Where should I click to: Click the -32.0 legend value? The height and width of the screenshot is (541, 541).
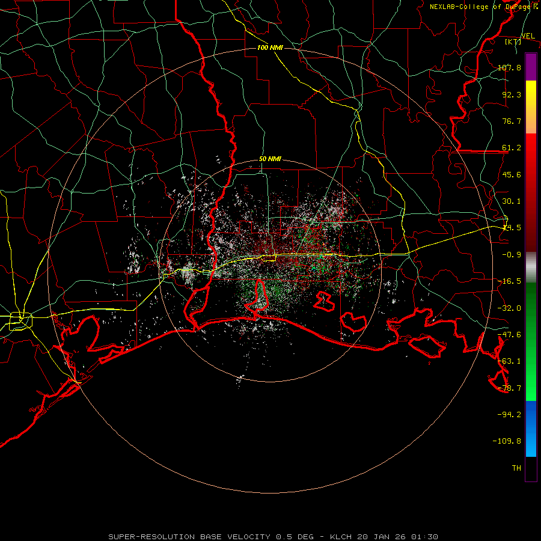coord(509,308)
